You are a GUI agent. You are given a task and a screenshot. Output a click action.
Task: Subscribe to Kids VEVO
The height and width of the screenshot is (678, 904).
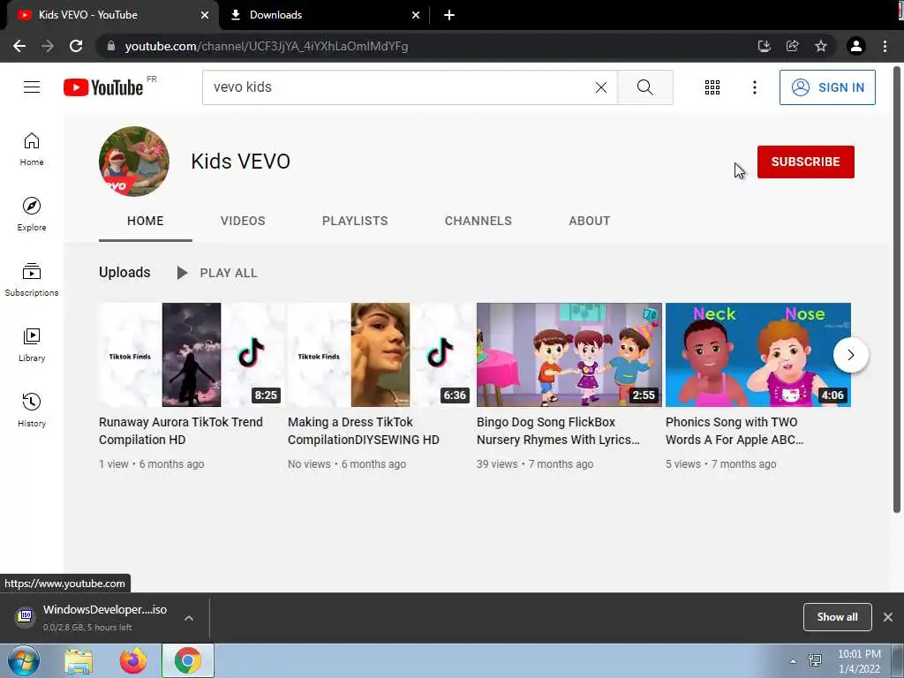point(805,162)
